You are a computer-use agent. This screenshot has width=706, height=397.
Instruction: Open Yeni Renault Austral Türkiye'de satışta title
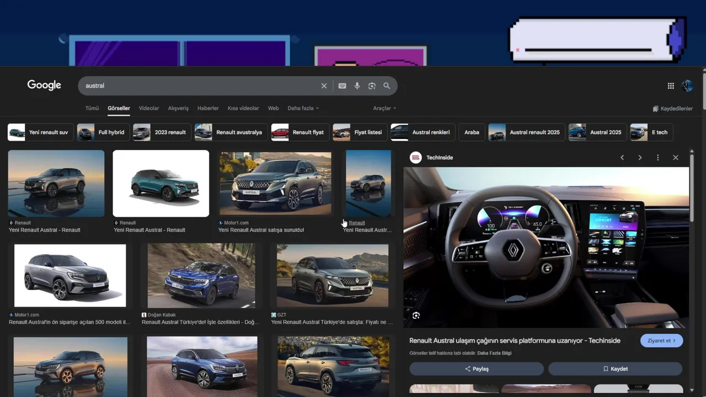(x=332, y=322)
